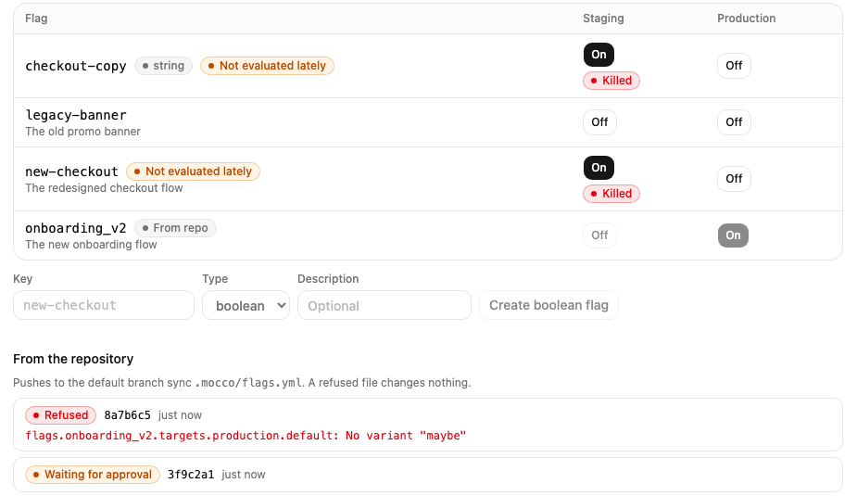Click the From repo badge

175,228
